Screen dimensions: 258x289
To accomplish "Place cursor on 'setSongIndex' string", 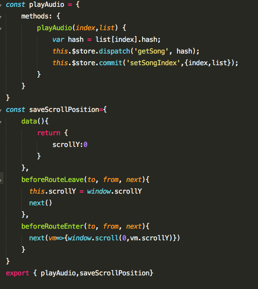I will tap(153, 63).
